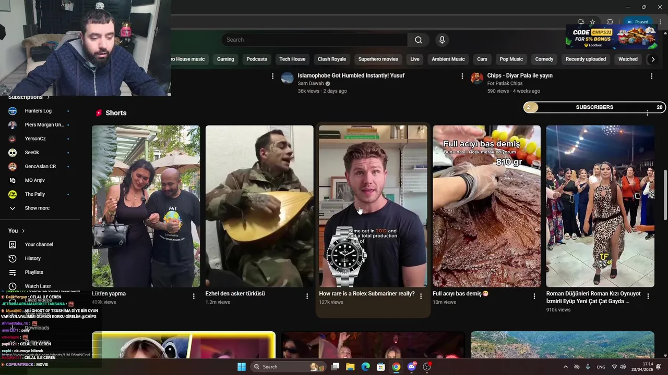668x375 pixels.
Task: Click the install app icon in the address bar
Action: [x=581, y=22]
